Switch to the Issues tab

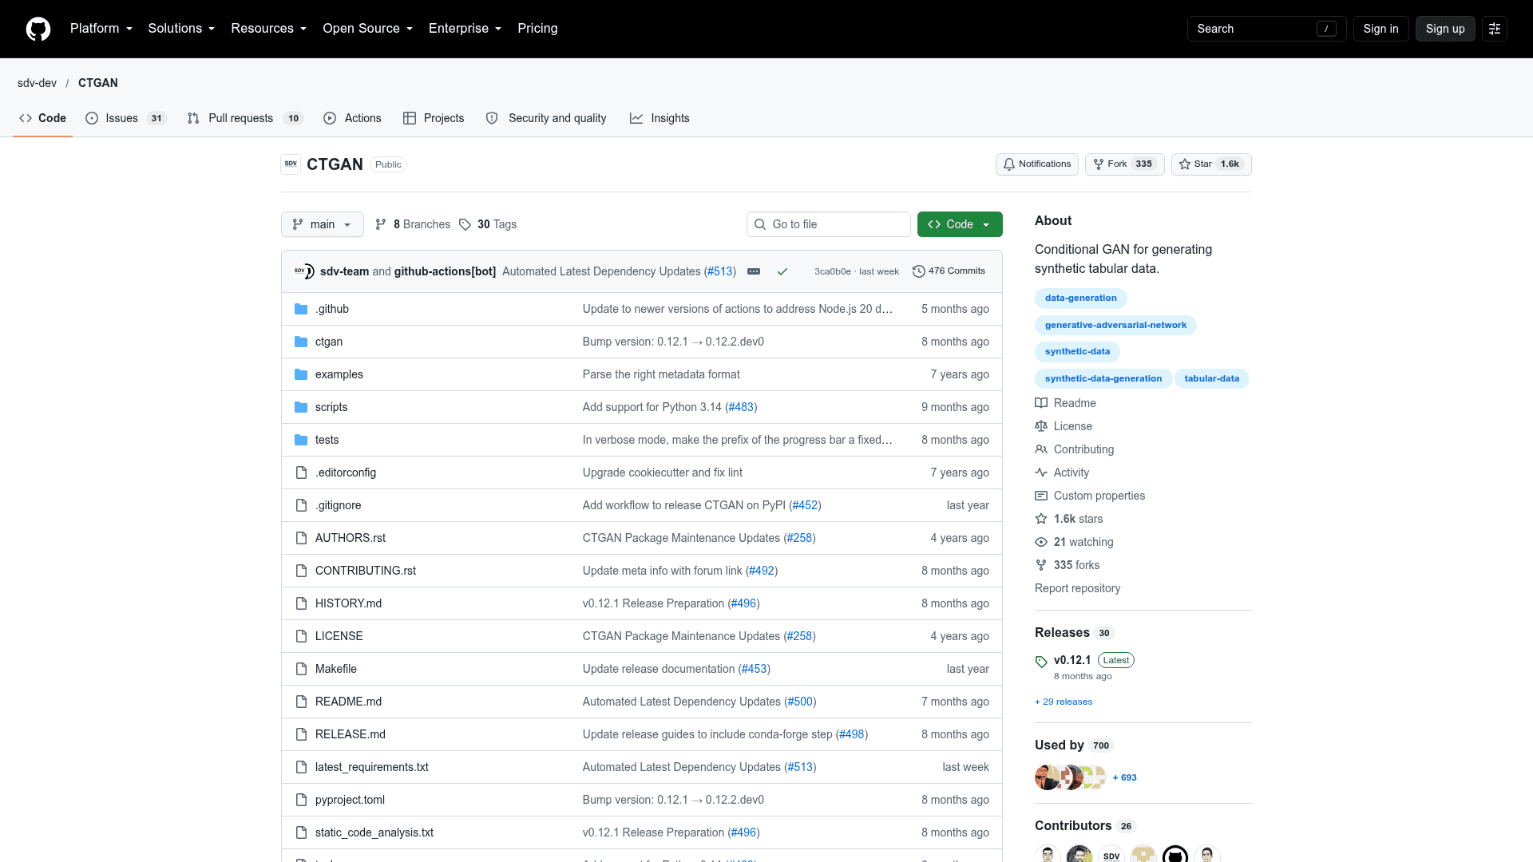(125, 118)
